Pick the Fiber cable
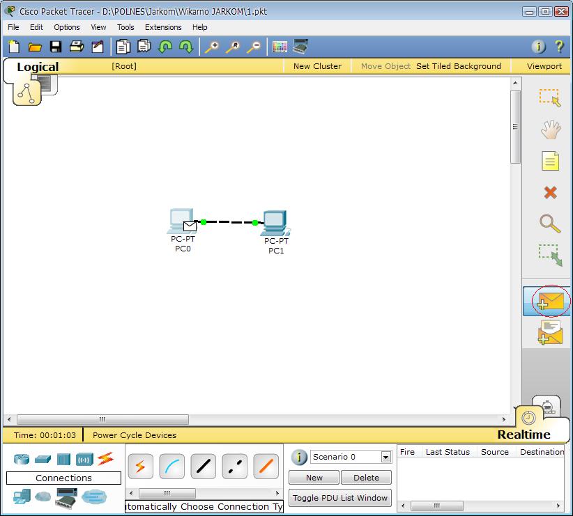Screen dimensions: 573x516 [266, 467]
